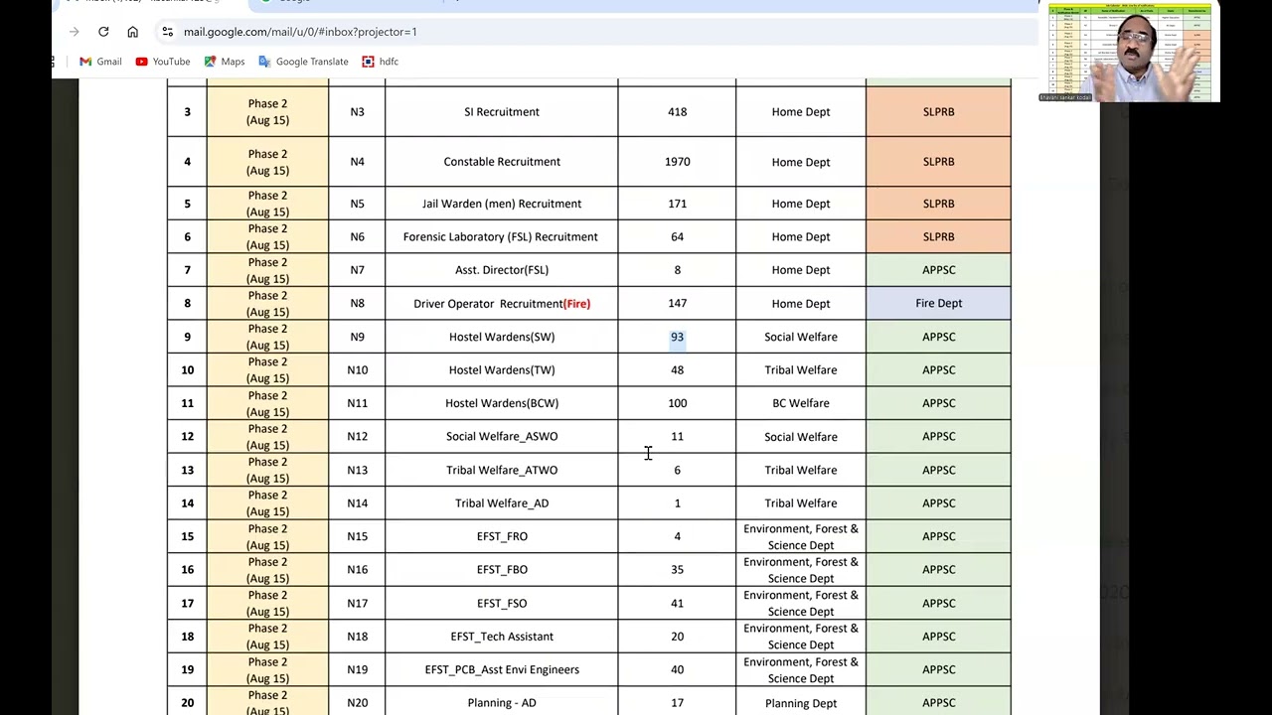1272x715 pixels.
Task: Click vacancy count '171'
Action: click(x=678, y=204)
